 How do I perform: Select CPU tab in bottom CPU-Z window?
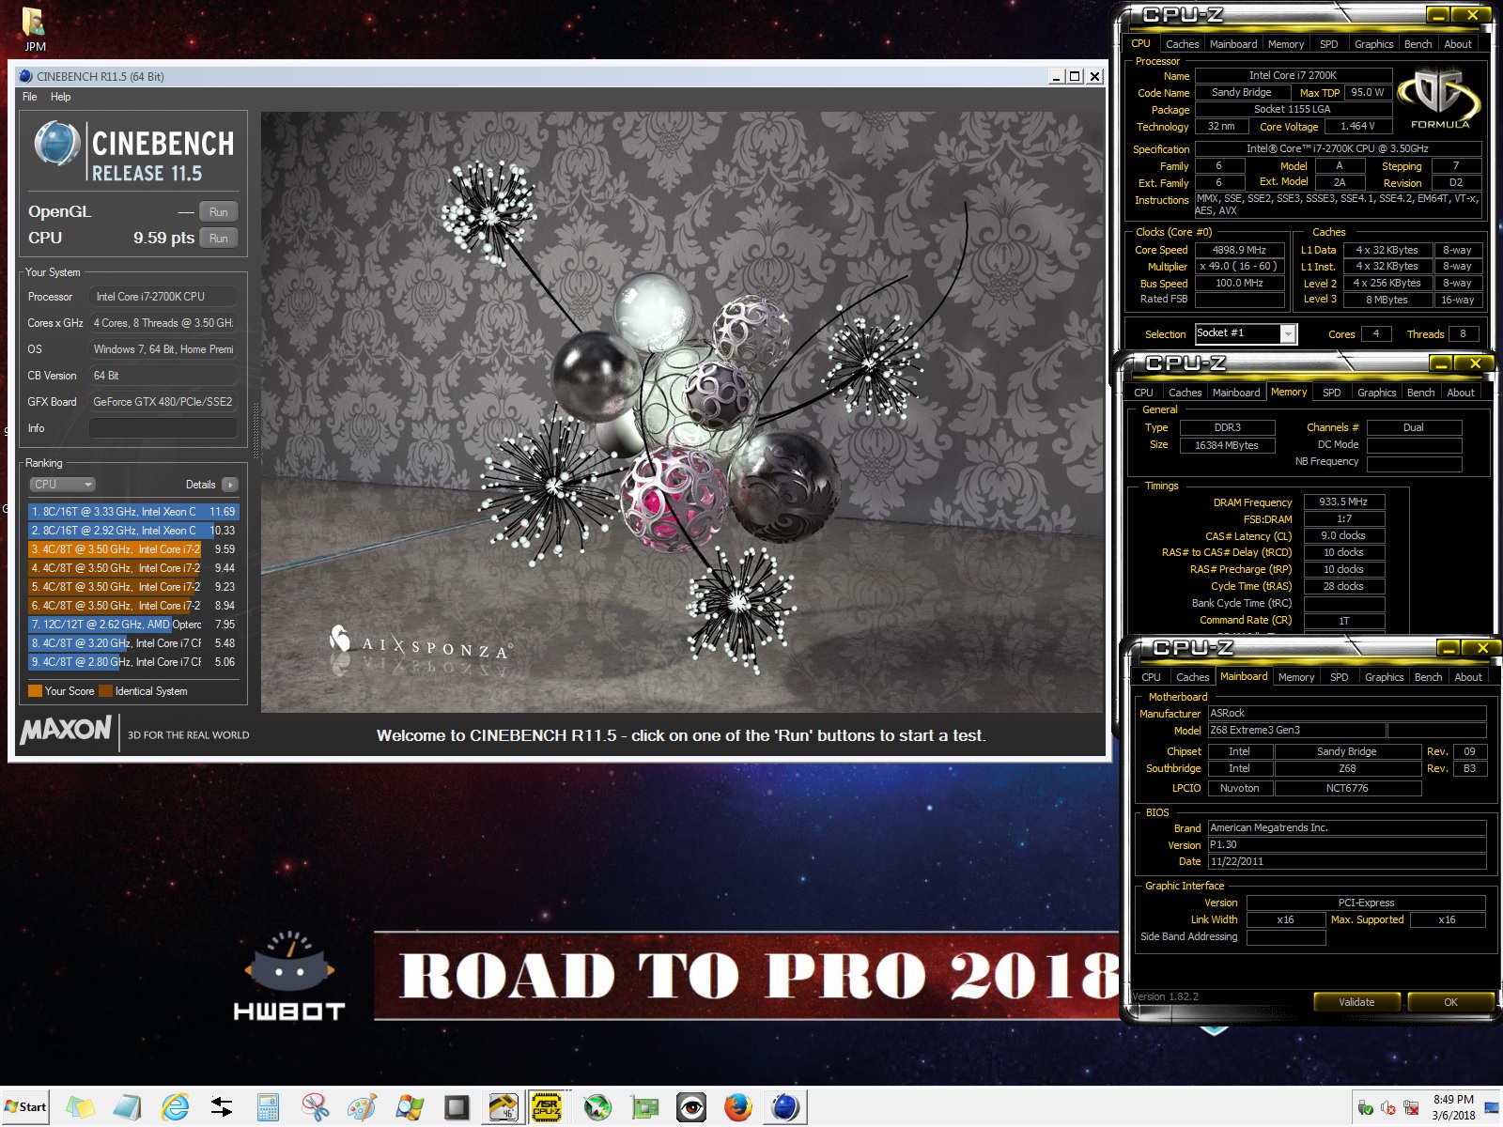point(1151,677)
